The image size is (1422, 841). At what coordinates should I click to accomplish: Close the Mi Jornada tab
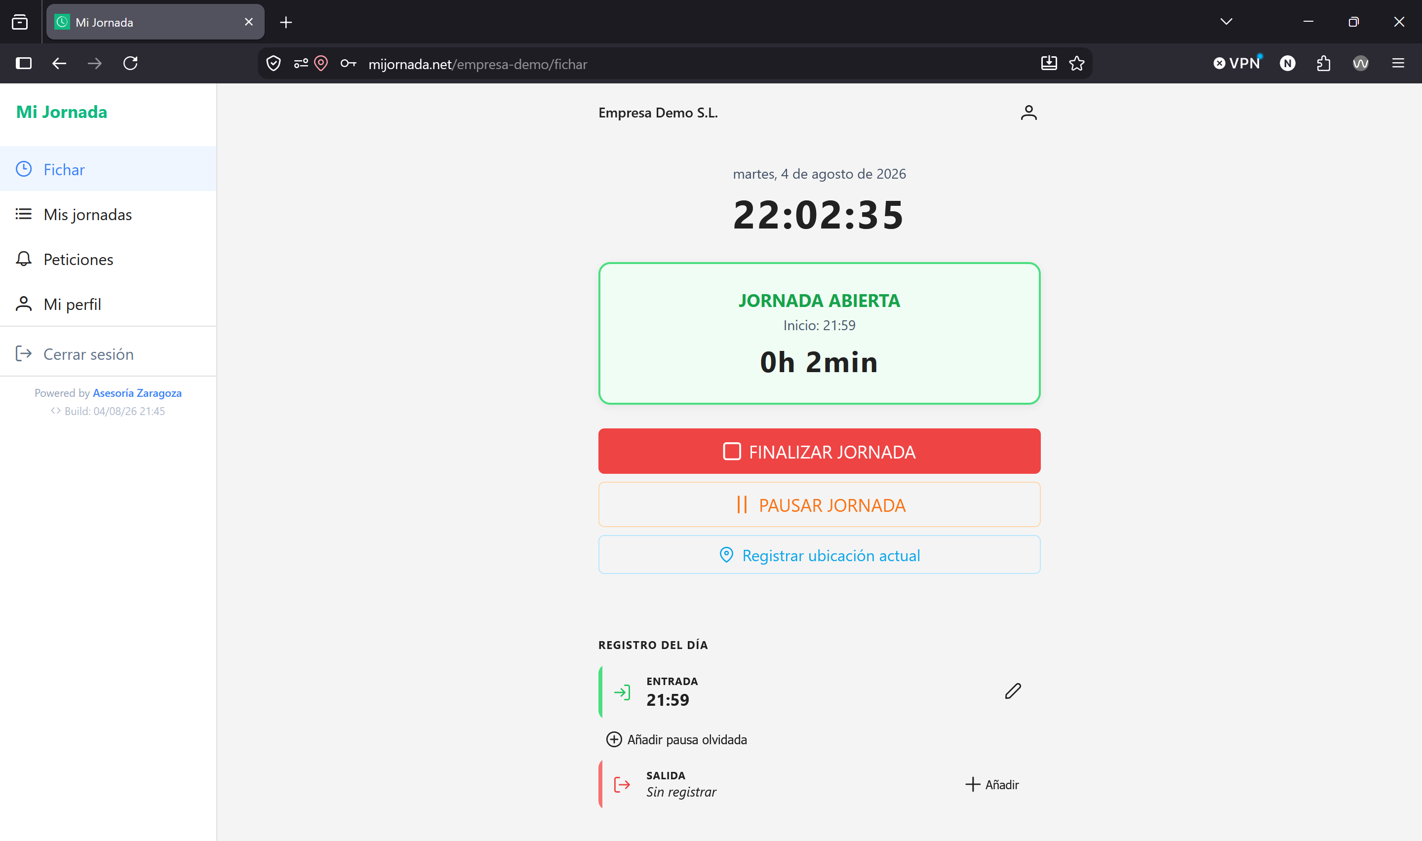click(x=248, y=22)
